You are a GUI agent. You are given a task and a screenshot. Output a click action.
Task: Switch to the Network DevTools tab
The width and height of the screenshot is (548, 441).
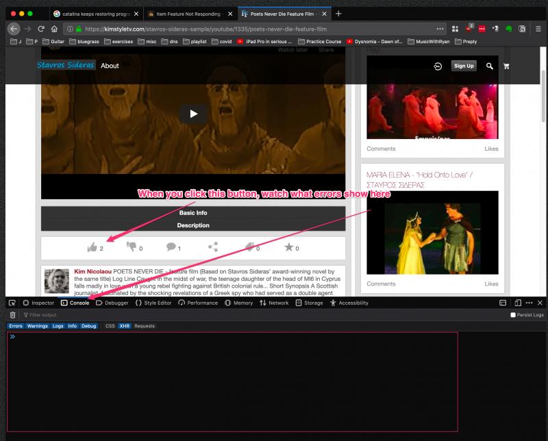(274, 303)
